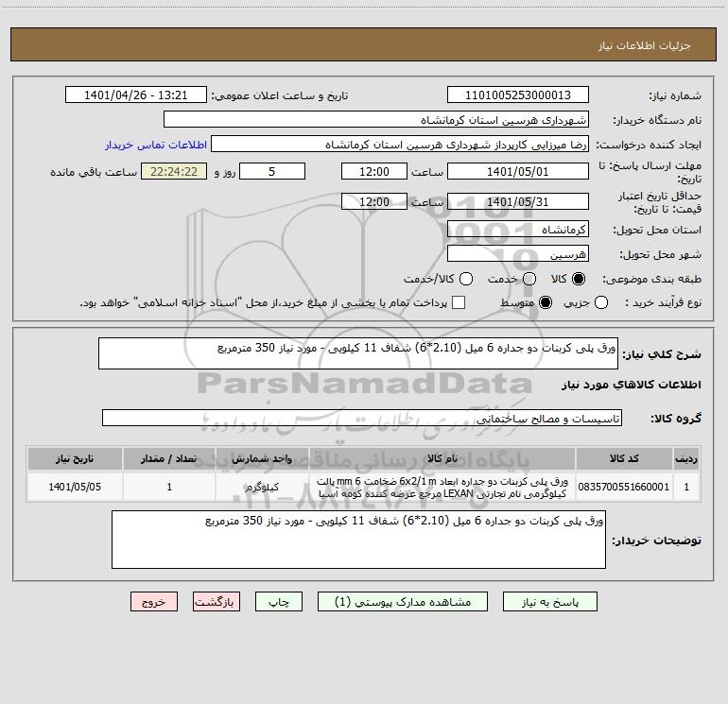Click the response deadline date 1401/05/01
Image resolution: width=728 pixels, height=704 pixels.
click(x=518, y=171)
